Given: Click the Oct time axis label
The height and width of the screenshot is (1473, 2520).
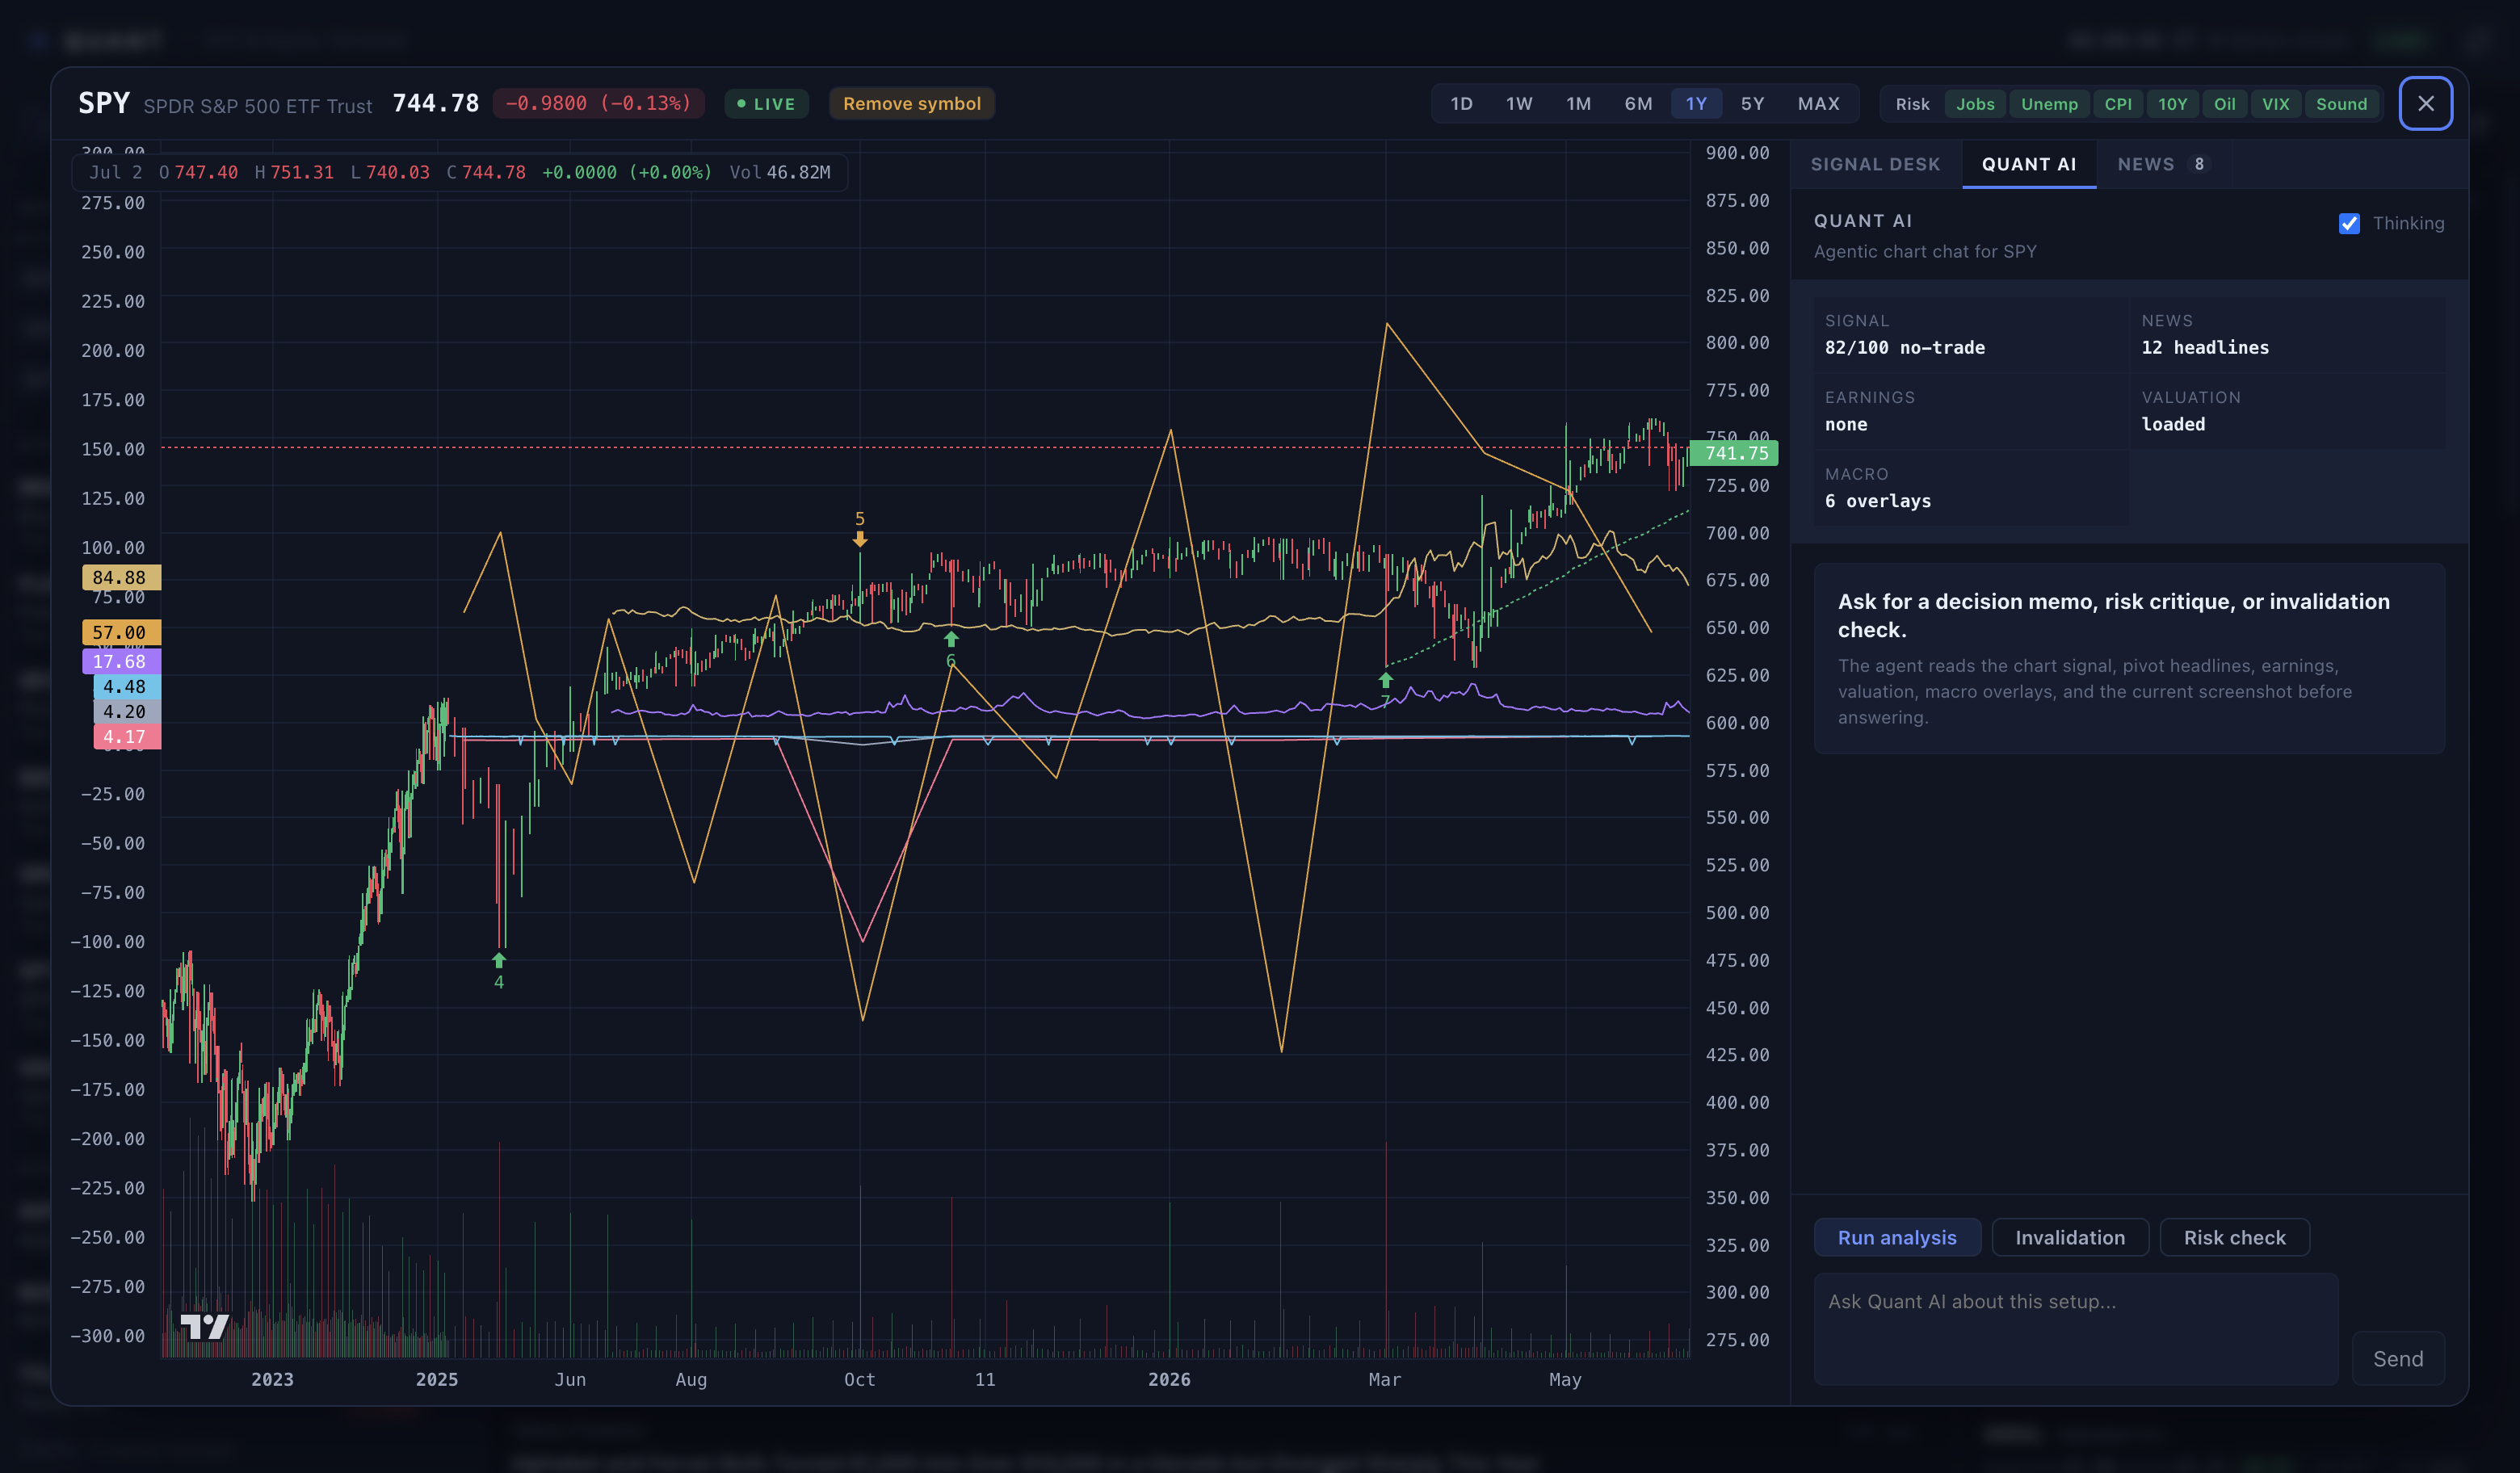Looking at the screenshot, I should [x=859, y=1379].
